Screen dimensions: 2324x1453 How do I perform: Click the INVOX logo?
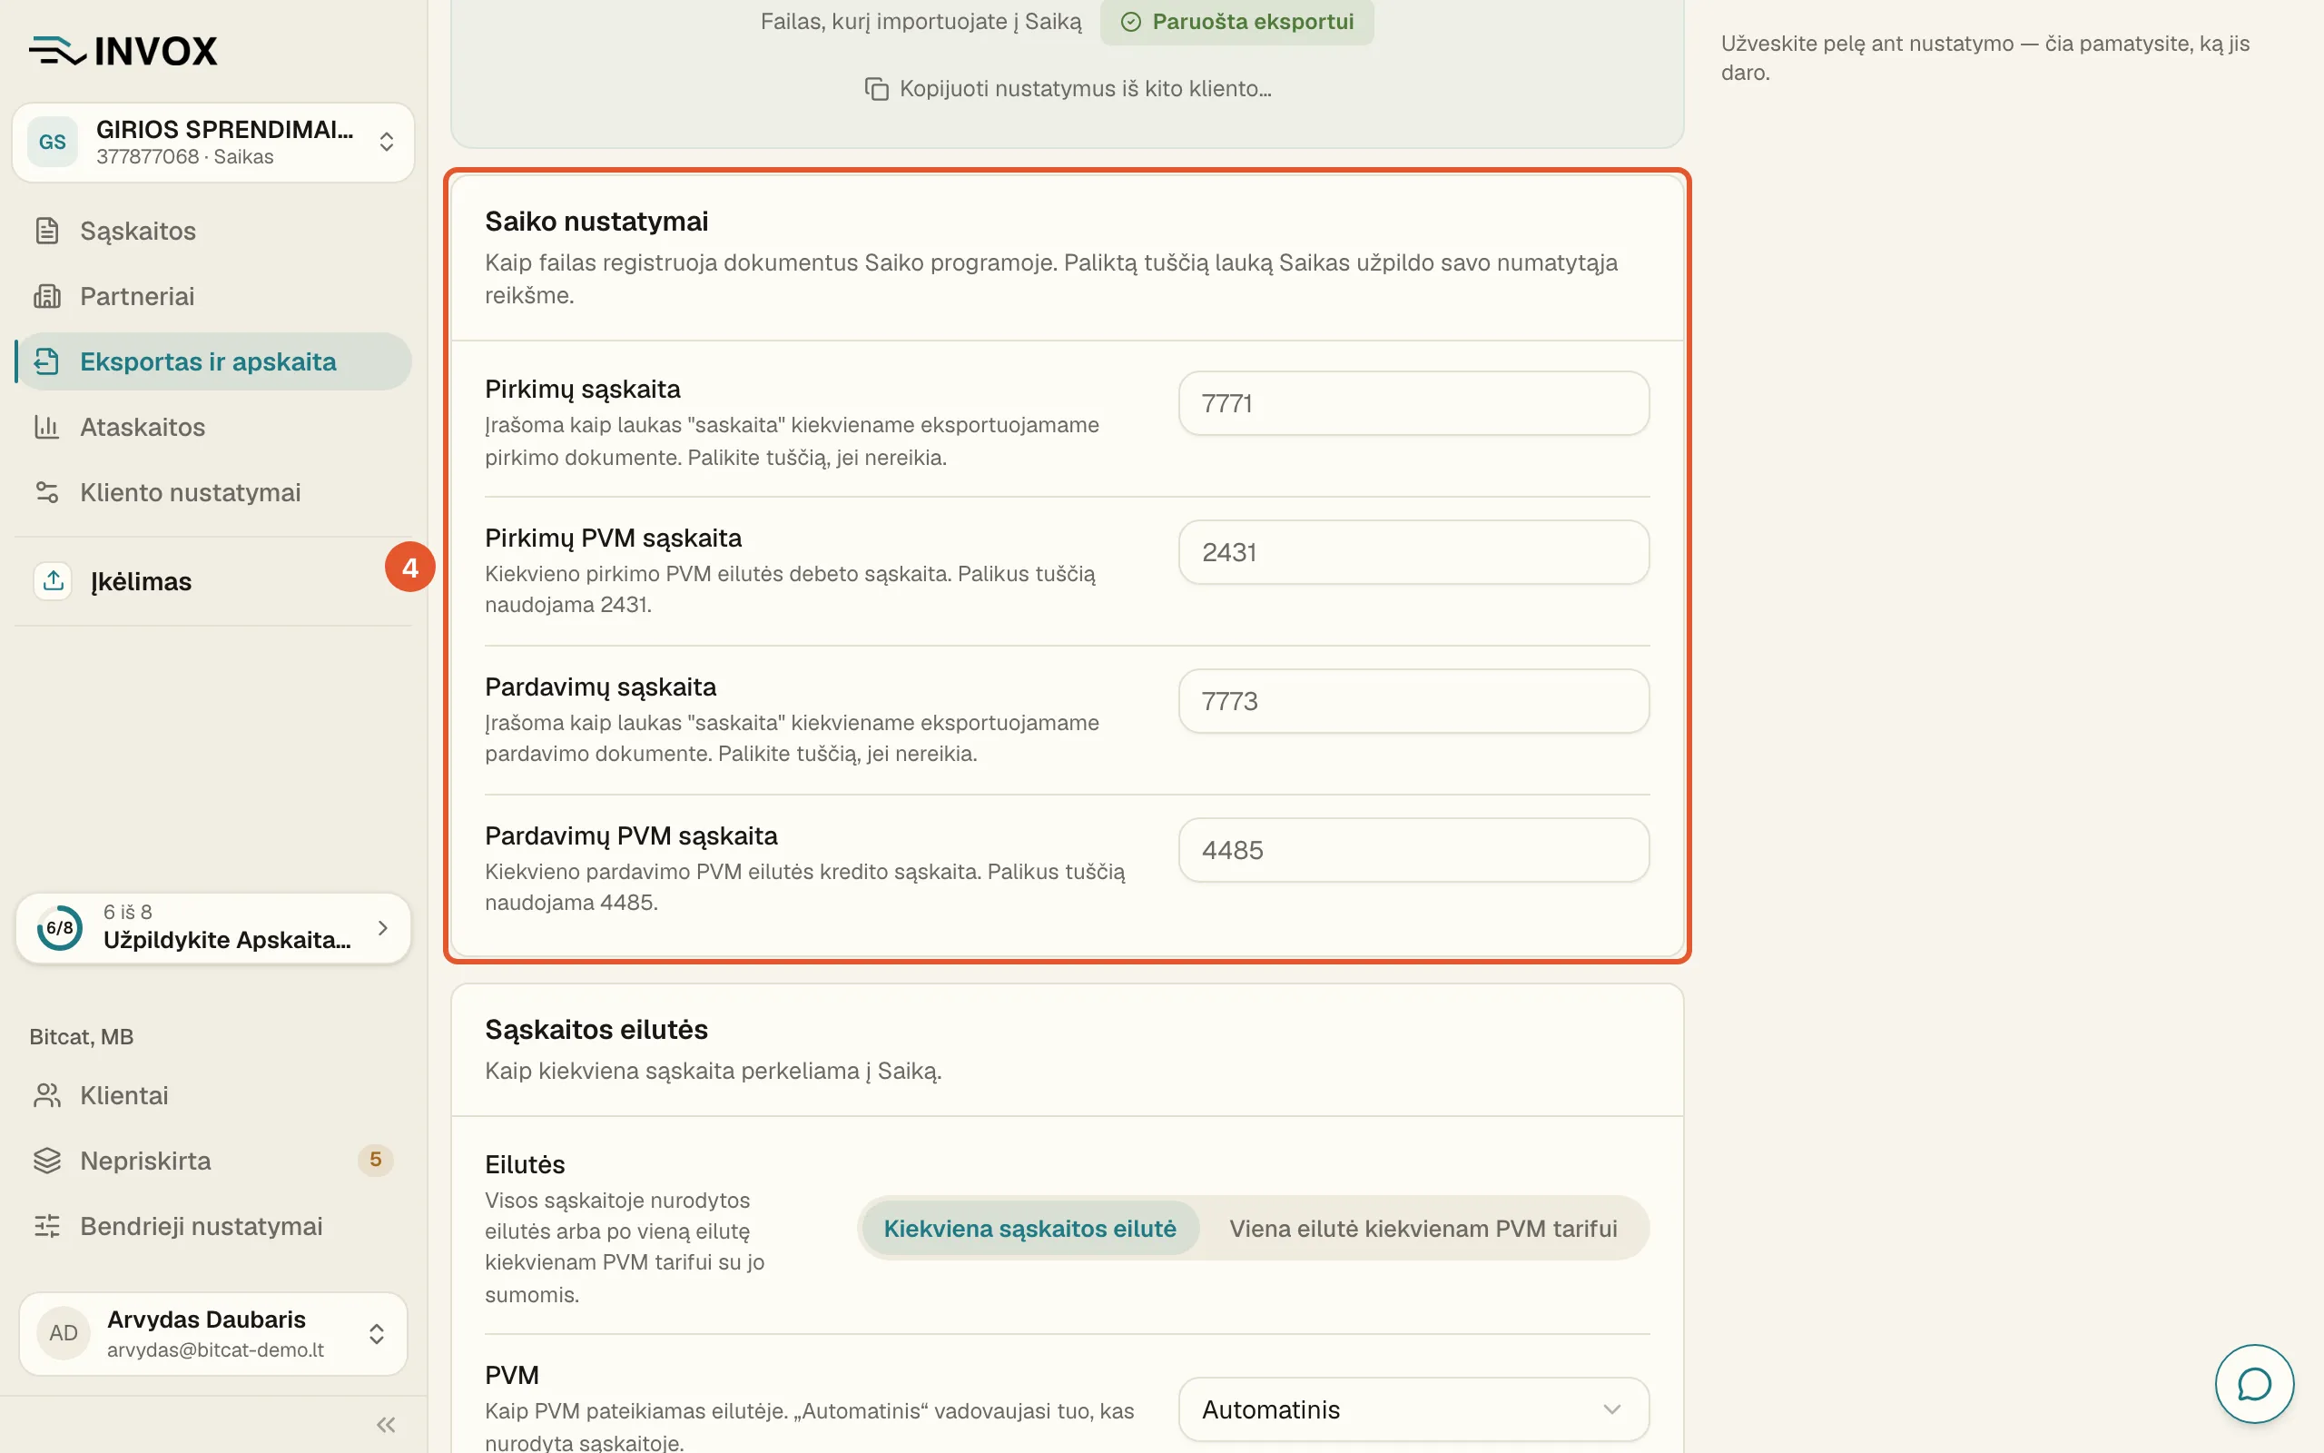[123, 50]
